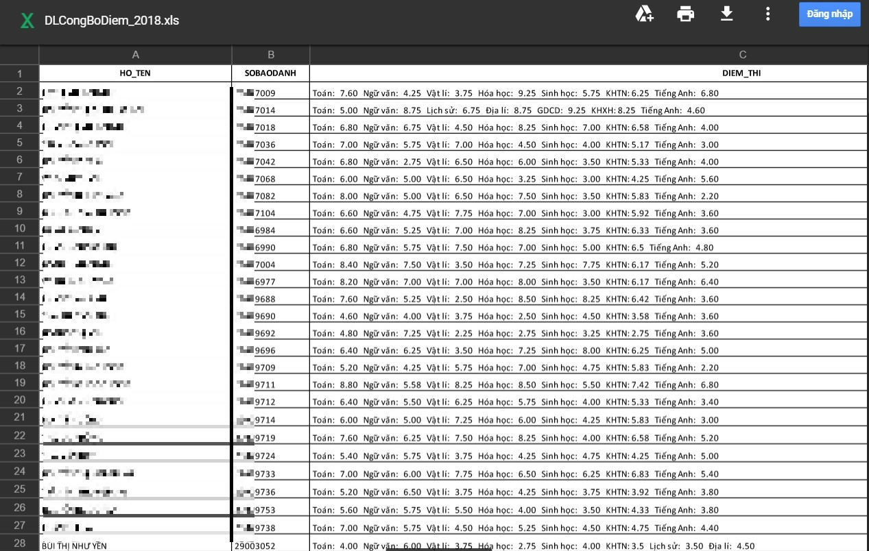Click the cell containing 29003052
Image resolution: width=869 pixels, height=551 pixels.
255,546
